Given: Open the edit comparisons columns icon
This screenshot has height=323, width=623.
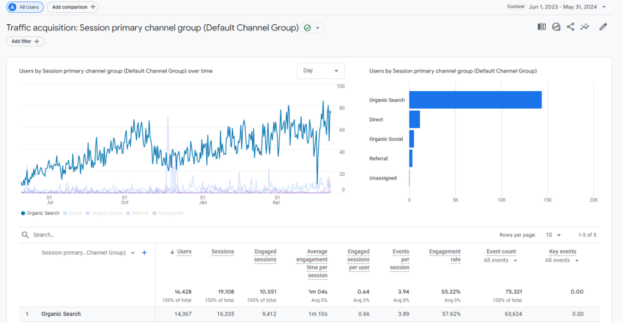Looking at the screenshot, I should [x=541, y=27].
